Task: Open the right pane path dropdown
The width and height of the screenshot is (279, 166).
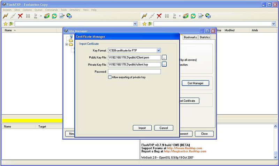Action: (273, 24)
